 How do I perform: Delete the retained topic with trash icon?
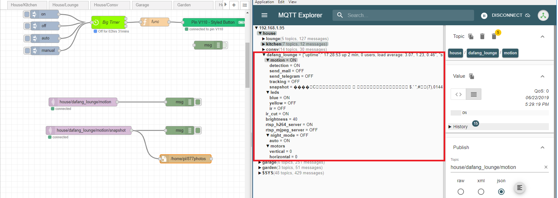482,37
